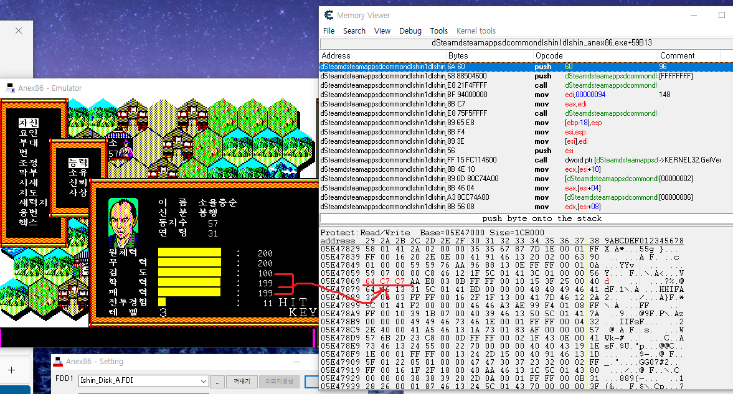The width and height of the screenshot is (733, 394).
Task: Click the 꺼내기 eject button in Anex86 Setting
Action: tap(242, 382)
